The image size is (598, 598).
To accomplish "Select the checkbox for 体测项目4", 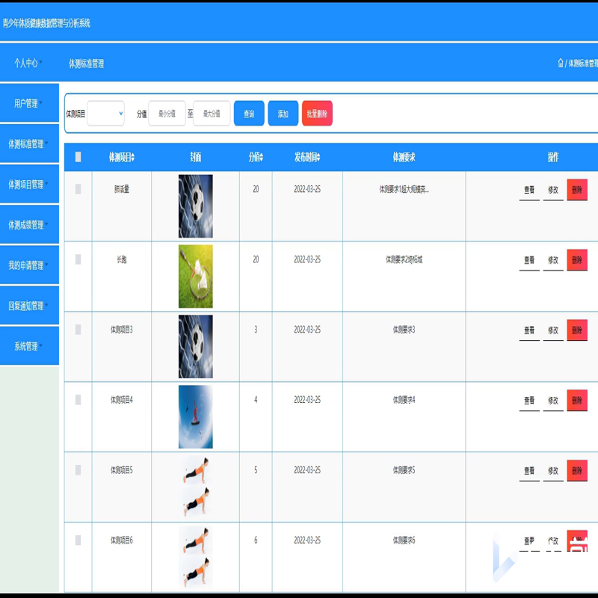I will [78, 400].
